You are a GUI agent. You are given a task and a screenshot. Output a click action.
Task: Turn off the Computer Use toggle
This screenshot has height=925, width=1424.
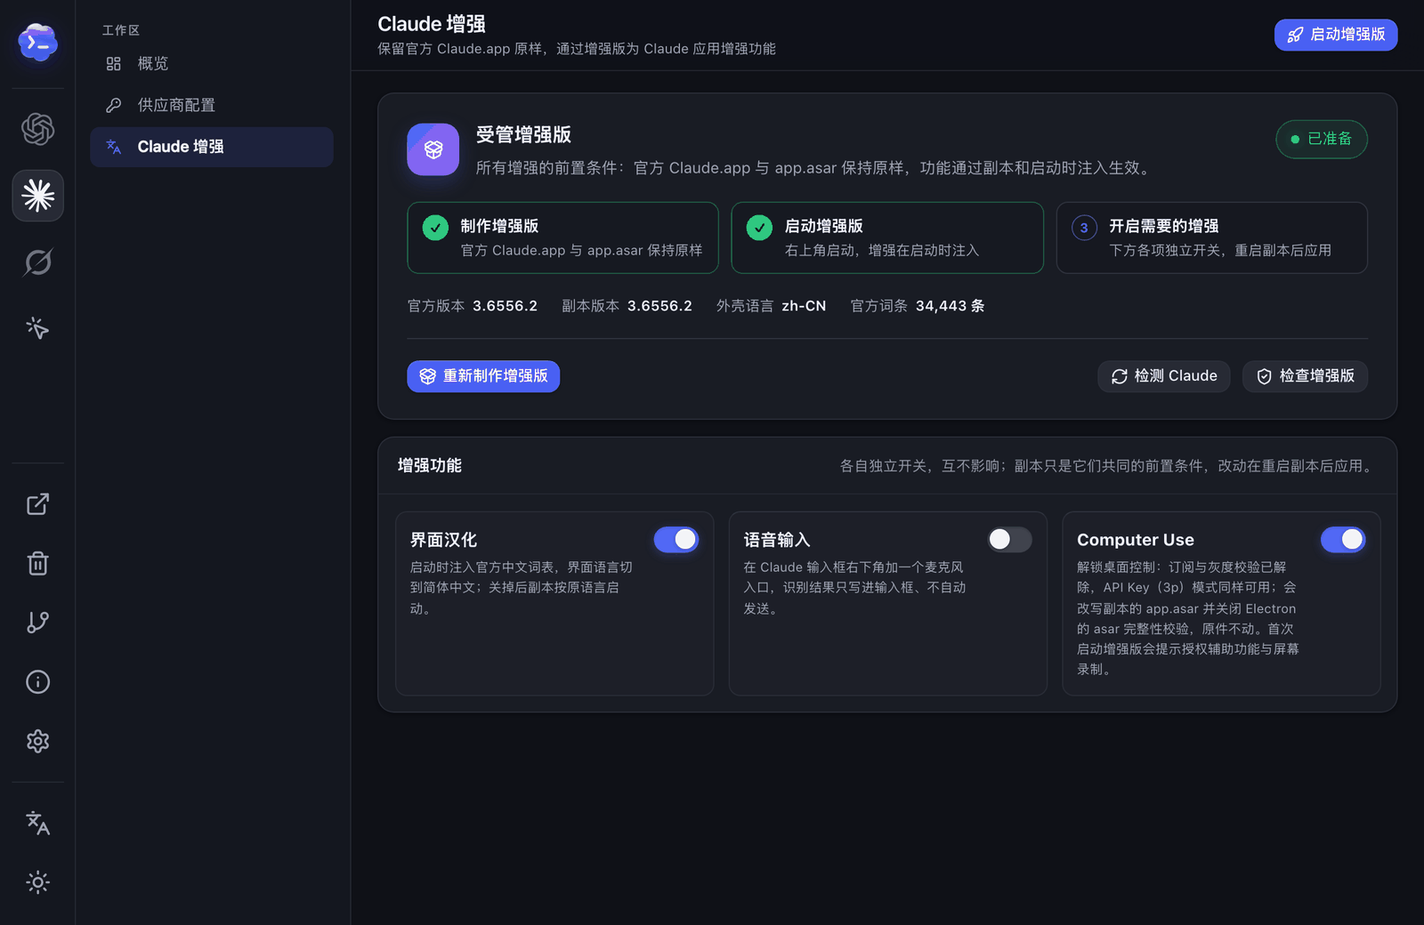1343,539
